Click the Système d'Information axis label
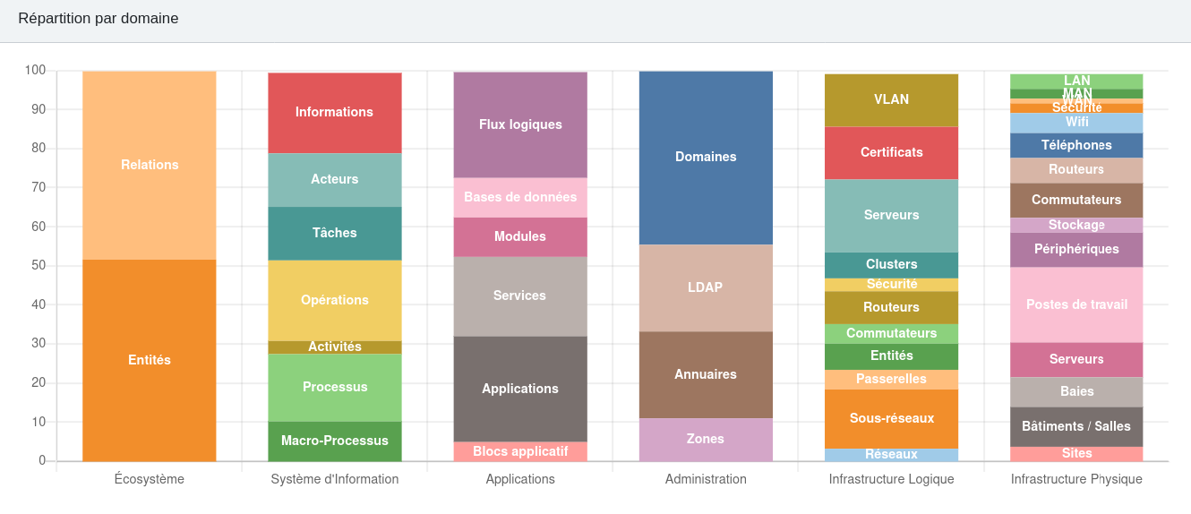 (x=335, y=479)
